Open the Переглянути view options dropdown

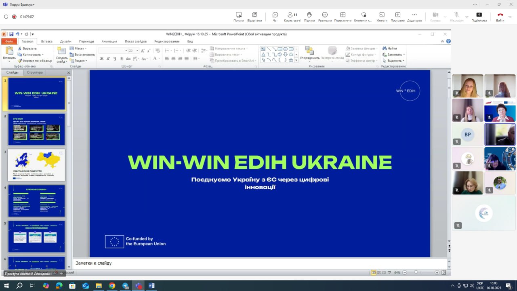(343, 17)
